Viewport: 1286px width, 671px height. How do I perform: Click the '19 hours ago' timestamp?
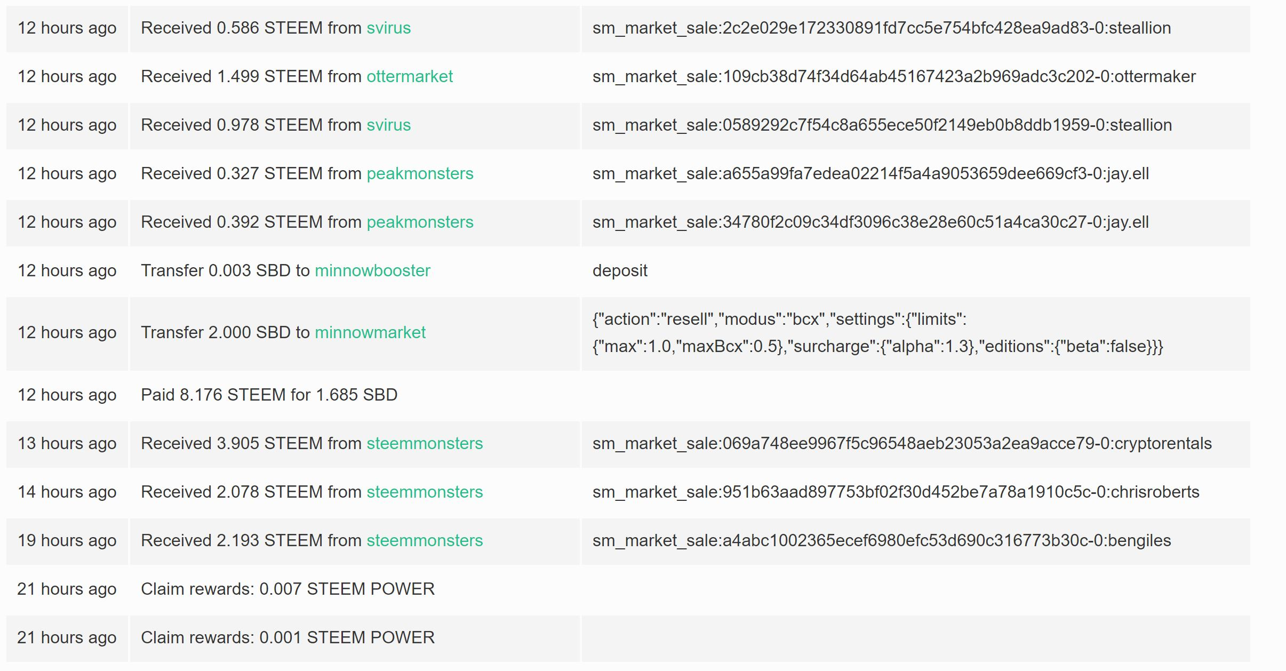(x=67, y=540)
